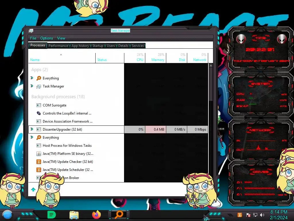This screenshot has height=221, width=294.
Task: Click the LoopBe1 internal process icon
Action: 39,113
